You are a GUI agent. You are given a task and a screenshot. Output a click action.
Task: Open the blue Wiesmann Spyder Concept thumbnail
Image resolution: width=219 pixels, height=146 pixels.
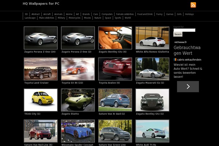(78, 131)
